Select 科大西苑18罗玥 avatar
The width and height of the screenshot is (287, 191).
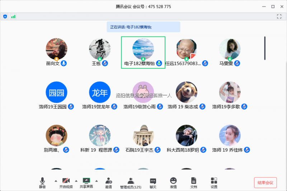187,135
